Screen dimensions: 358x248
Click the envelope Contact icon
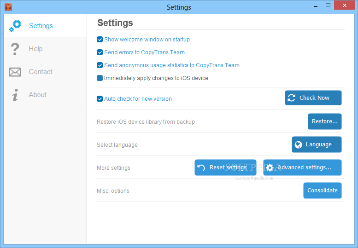(15, 72)
